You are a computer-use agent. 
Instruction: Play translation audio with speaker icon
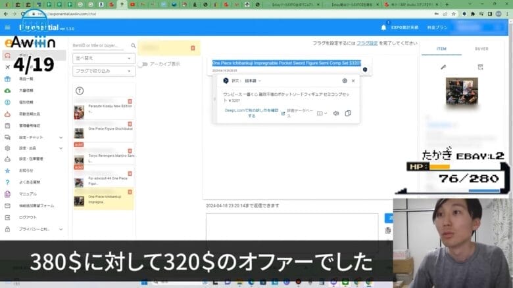coord(336,113)
